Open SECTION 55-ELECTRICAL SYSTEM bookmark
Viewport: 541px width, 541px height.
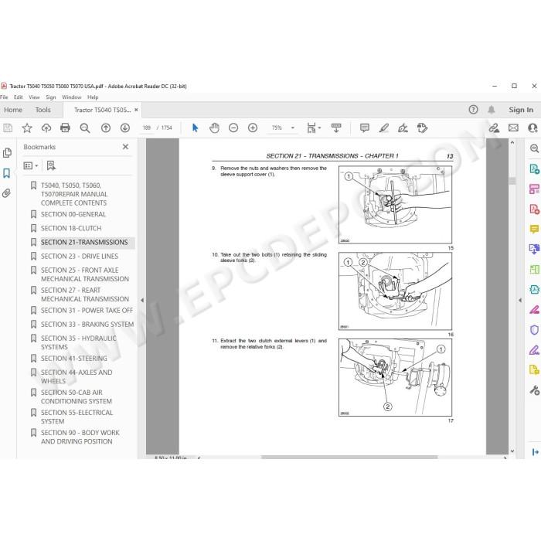tap(77, 417)
